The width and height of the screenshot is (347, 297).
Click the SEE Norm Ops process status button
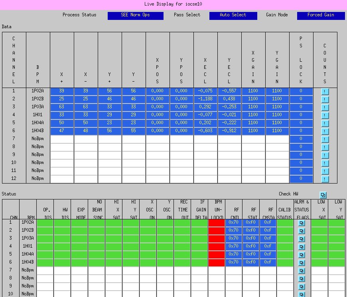[136, 16]
